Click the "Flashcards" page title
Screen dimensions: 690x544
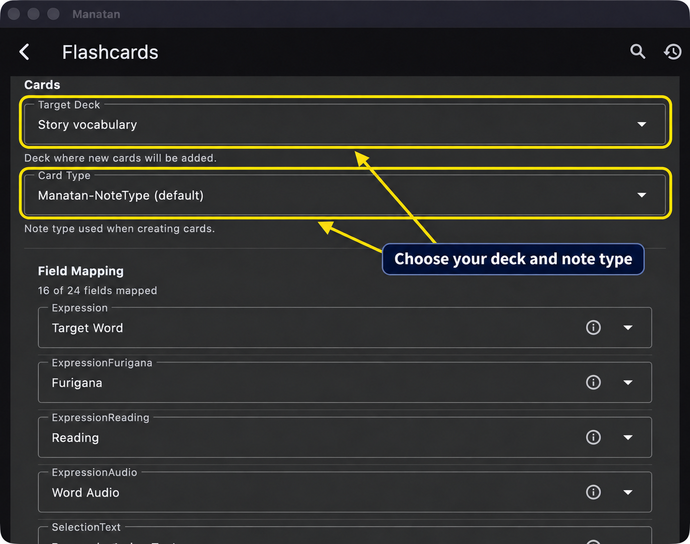click(110, 52)
